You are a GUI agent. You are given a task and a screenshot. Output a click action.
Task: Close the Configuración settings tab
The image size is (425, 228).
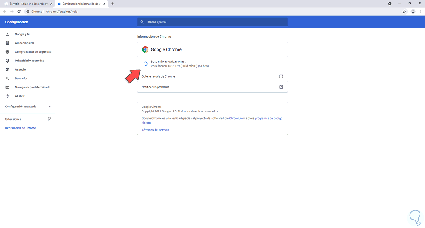[104, 4]
